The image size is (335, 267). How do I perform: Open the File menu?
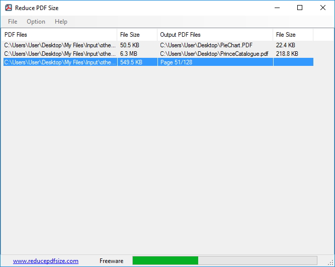pos(13,22)
